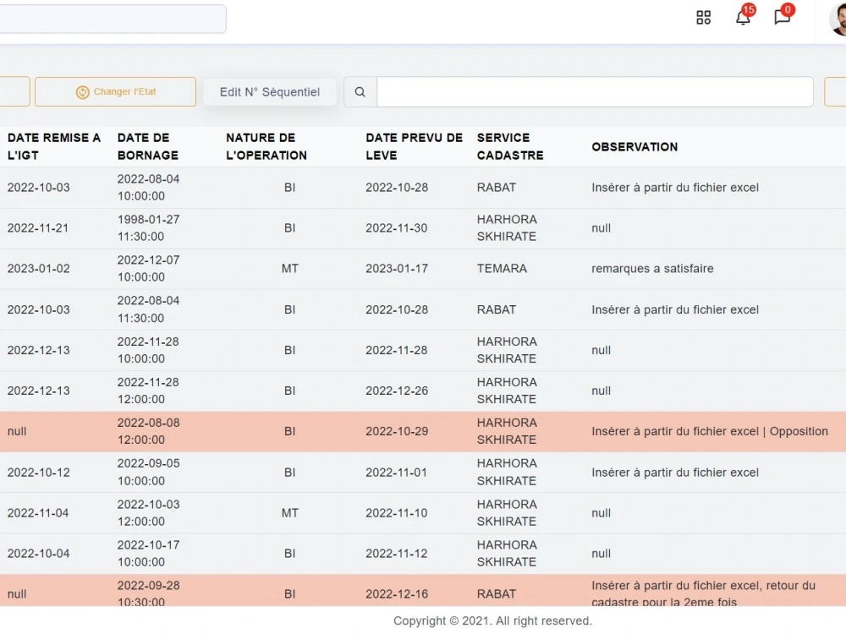Viewport: 846px width, 634px height.
Task: Focus the top header search box
Action: point(113,19)
